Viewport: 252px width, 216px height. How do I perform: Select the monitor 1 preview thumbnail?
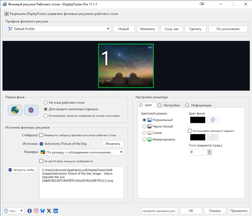126,66
